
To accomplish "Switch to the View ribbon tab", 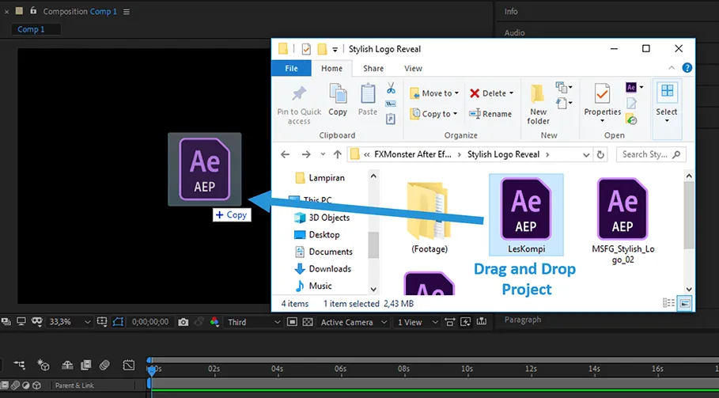I will [x=413, y=68].
